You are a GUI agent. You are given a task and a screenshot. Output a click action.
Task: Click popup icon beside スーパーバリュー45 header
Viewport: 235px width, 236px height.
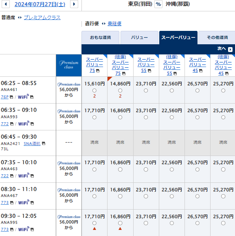click(201, 71)
